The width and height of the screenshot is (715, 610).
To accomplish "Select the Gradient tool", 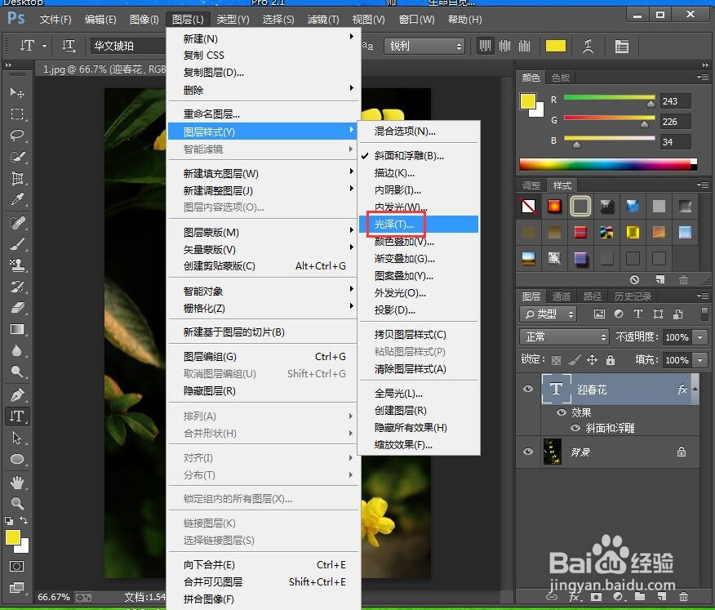I will tap(17, 329).
